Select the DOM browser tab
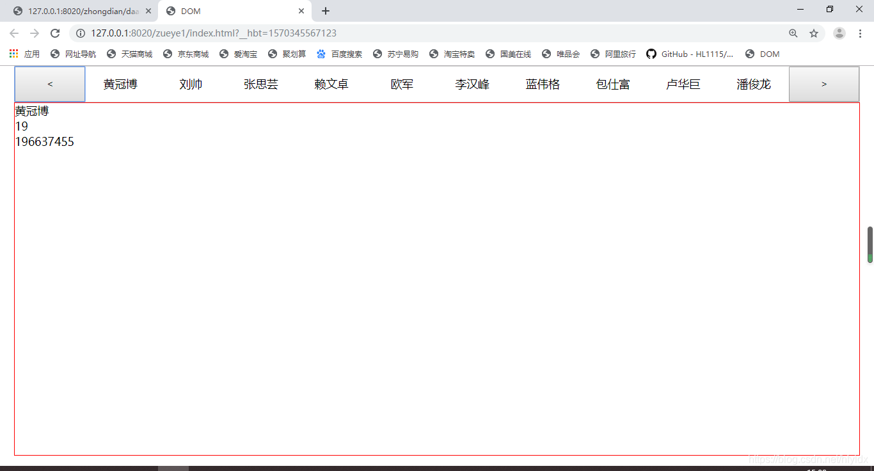Image resolution: width=874 pixels, height=471 pixels. [235, 11]
